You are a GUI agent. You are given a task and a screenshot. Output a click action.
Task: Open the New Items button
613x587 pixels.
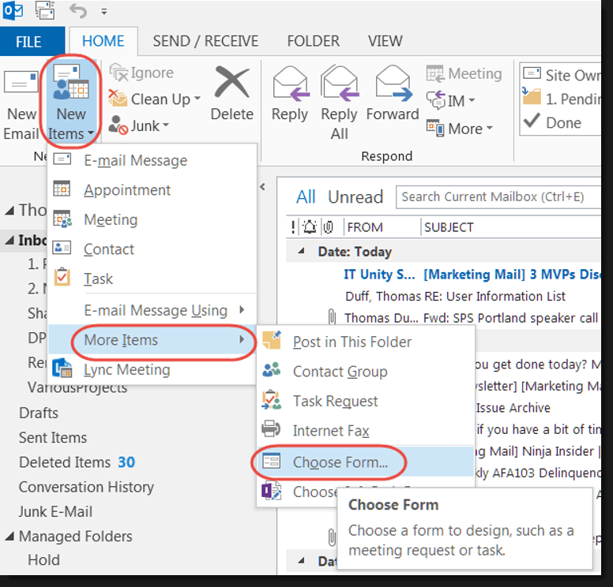71,103
